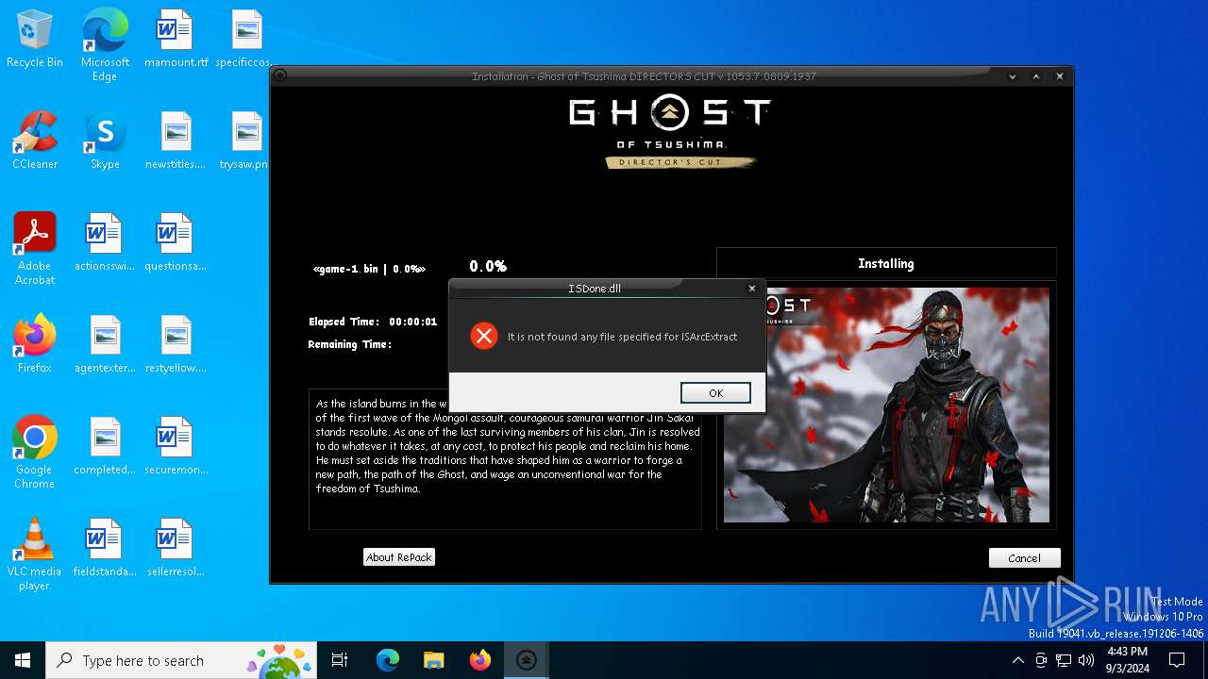Open File Explorer from the taskbar
1208x679 pixels.
click(433, 660)
